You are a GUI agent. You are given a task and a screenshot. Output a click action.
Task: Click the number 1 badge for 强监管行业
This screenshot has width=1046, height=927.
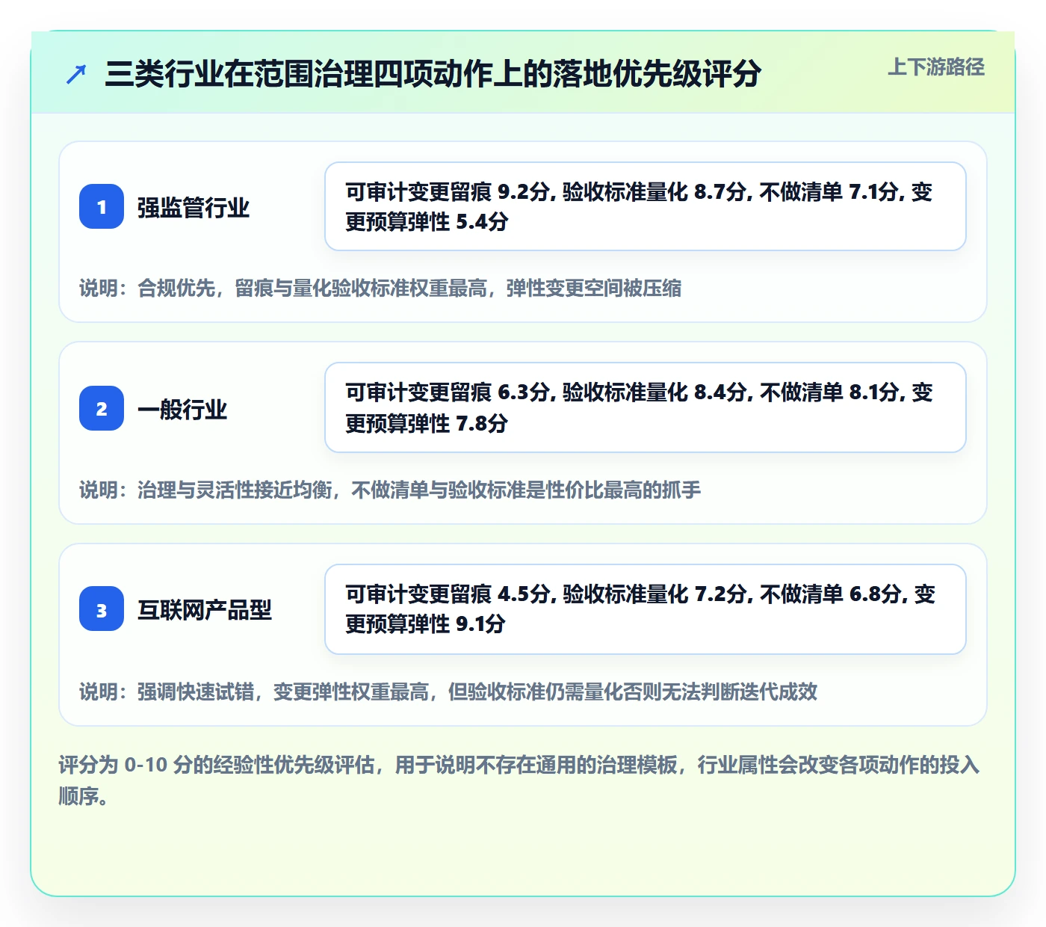[102, 206]
